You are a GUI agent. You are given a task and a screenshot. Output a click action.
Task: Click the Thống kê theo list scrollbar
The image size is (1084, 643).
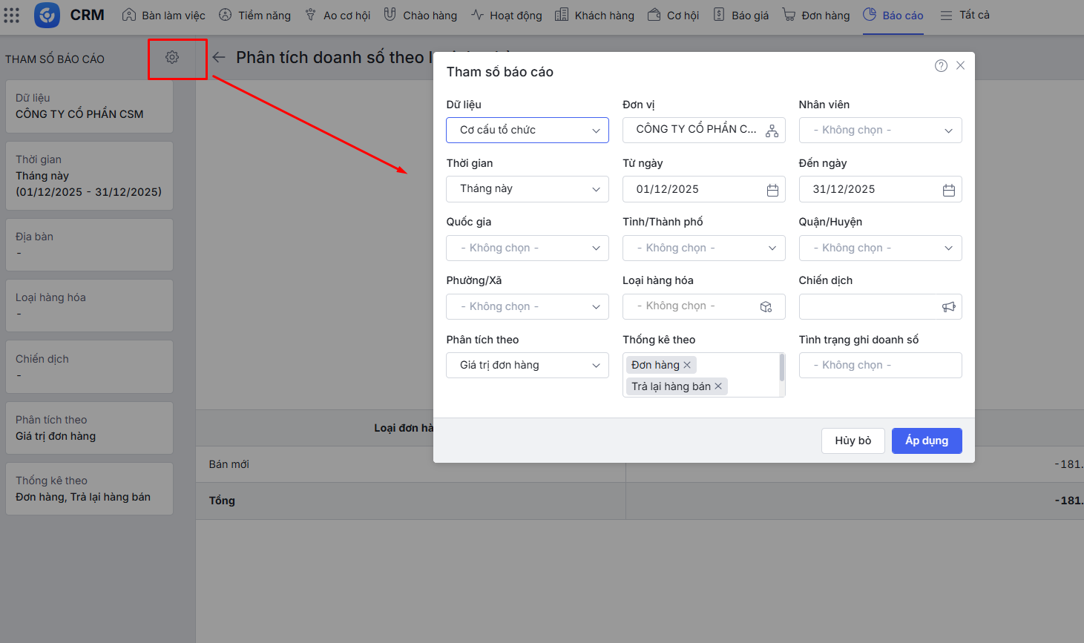782,367
